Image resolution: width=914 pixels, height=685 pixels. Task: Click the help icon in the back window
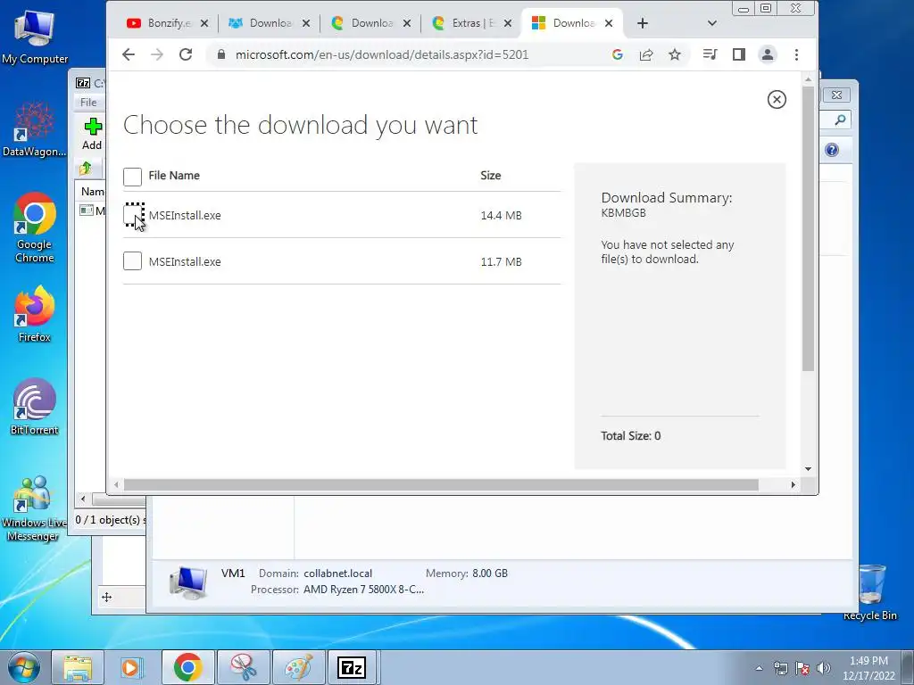832,150
